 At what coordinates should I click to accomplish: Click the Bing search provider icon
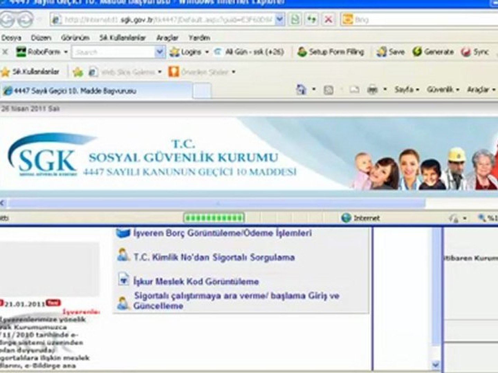(x=347, y=20)
